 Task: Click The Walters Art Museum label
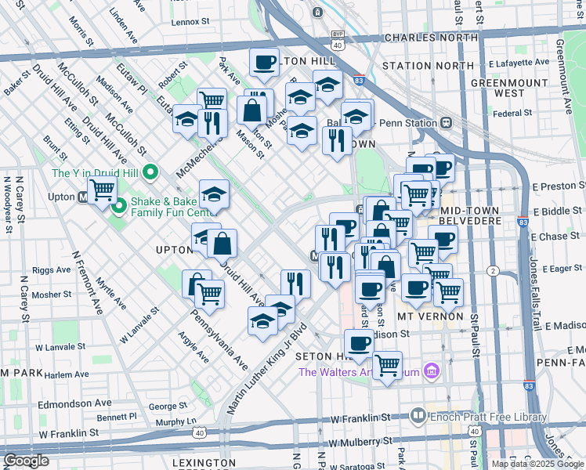(x=359, y=372)
